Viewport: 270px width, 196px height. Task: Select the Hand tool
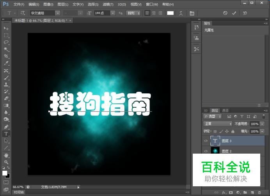point(6,155)
